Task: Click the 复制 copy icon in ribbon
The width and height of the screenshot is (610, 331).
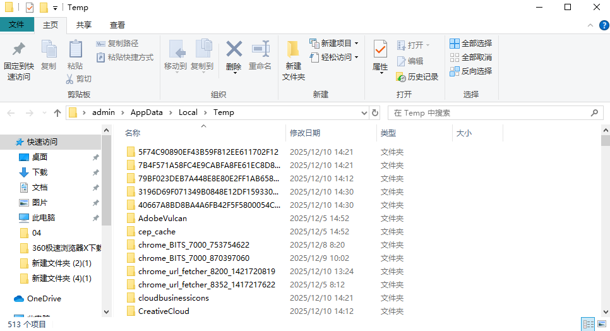Action: click(x=49, y=49)
